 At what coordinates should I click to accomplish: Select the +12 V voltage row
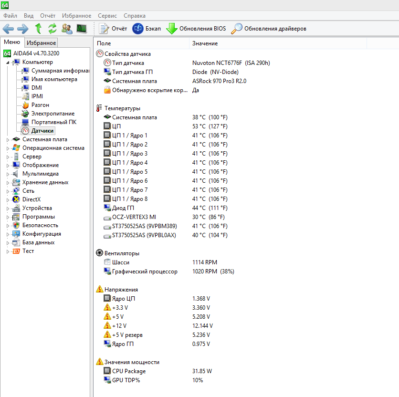click(x=158, y=326)
